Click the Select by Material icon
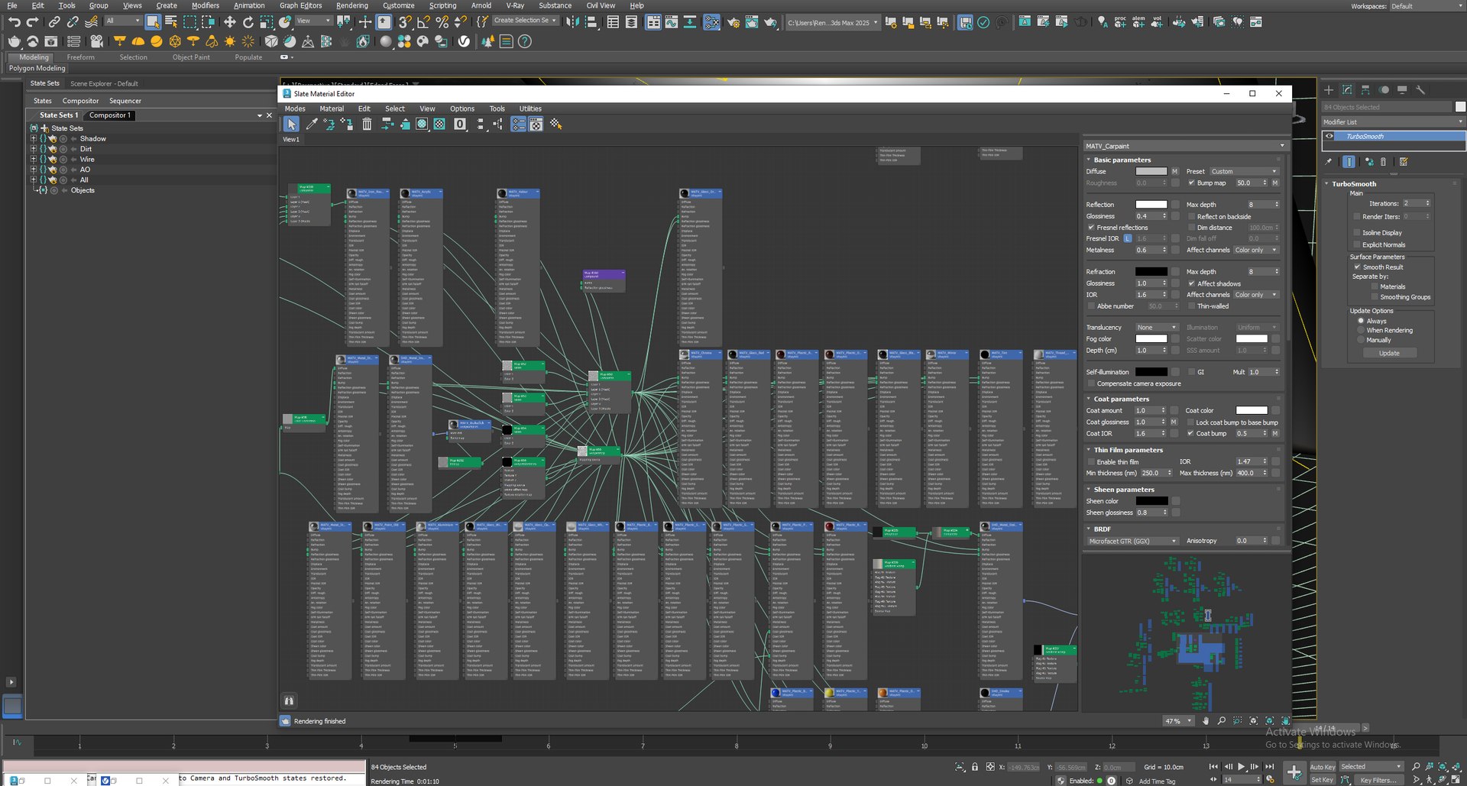This screenshot has height=786, width=1467. click(555, 124)
